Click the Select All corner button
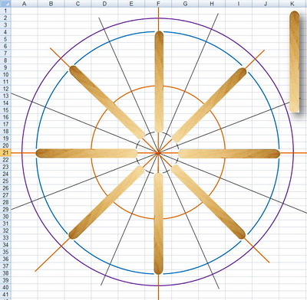The height and width of the screenshot is (300, 307). click(x=5, y=4)
